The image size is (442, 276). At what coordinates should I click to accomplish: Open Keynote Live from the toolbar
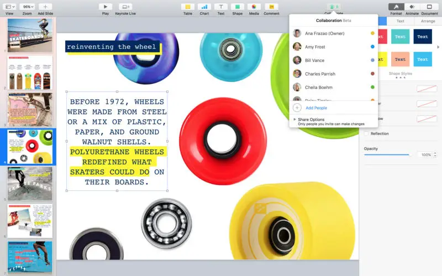125,7
